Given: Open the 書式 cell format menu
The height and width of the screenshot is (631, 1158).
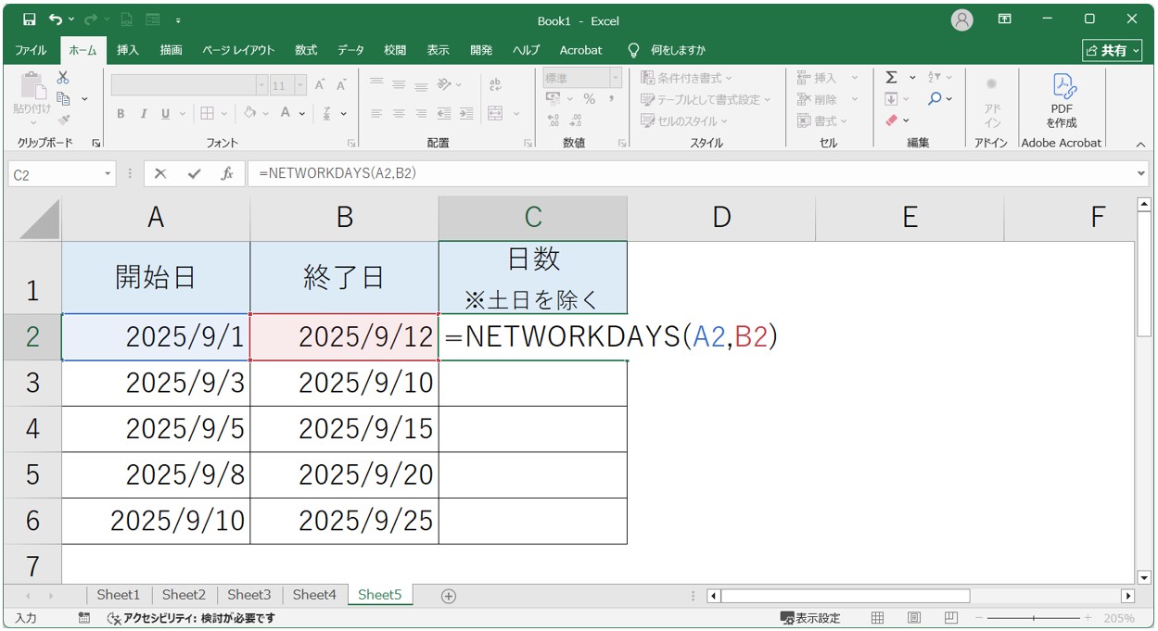Looking at the screenshot, I should pyautogui.click(x=822, y=120).
